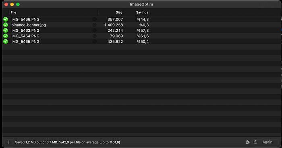282x148 pixels.
Task: Select the binance-banner.jpg file row
Action: tap(141, 25)
